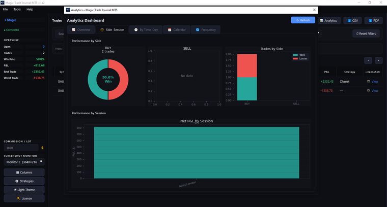Screen dimensions: 387x207
Task: Open the Help menu
Action: (x=30, y=9)
